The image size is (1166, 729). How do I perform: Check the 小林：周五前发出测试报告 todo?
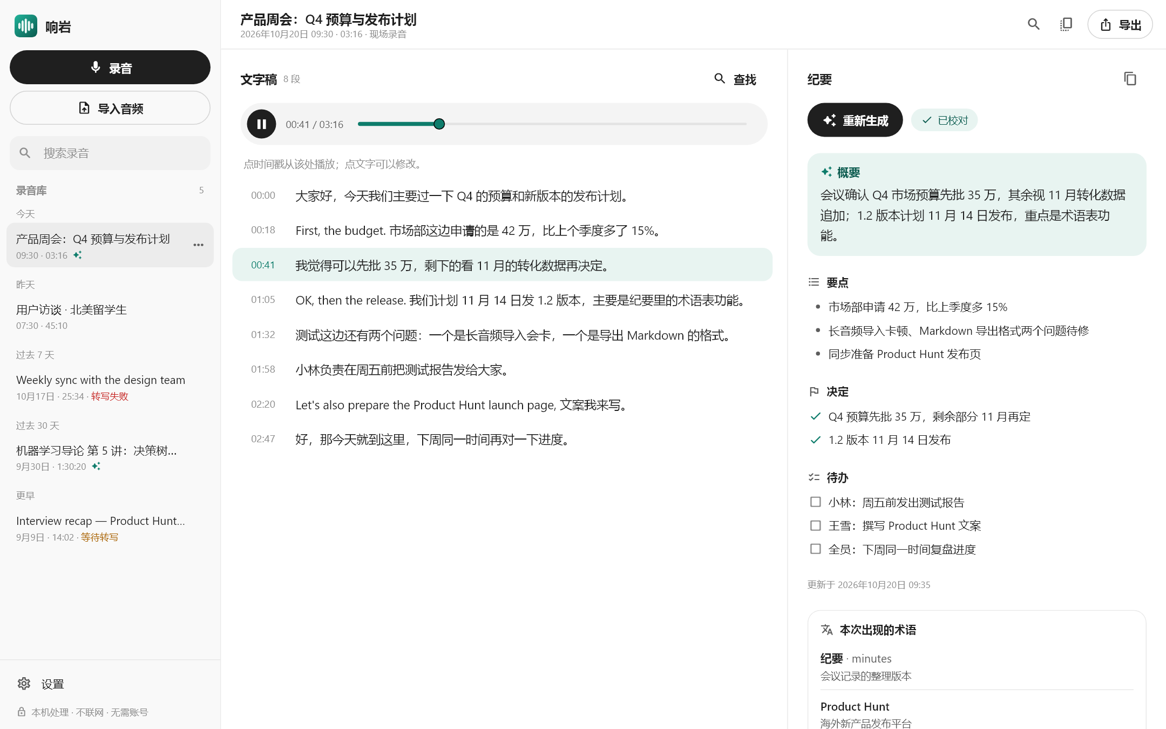816,502
